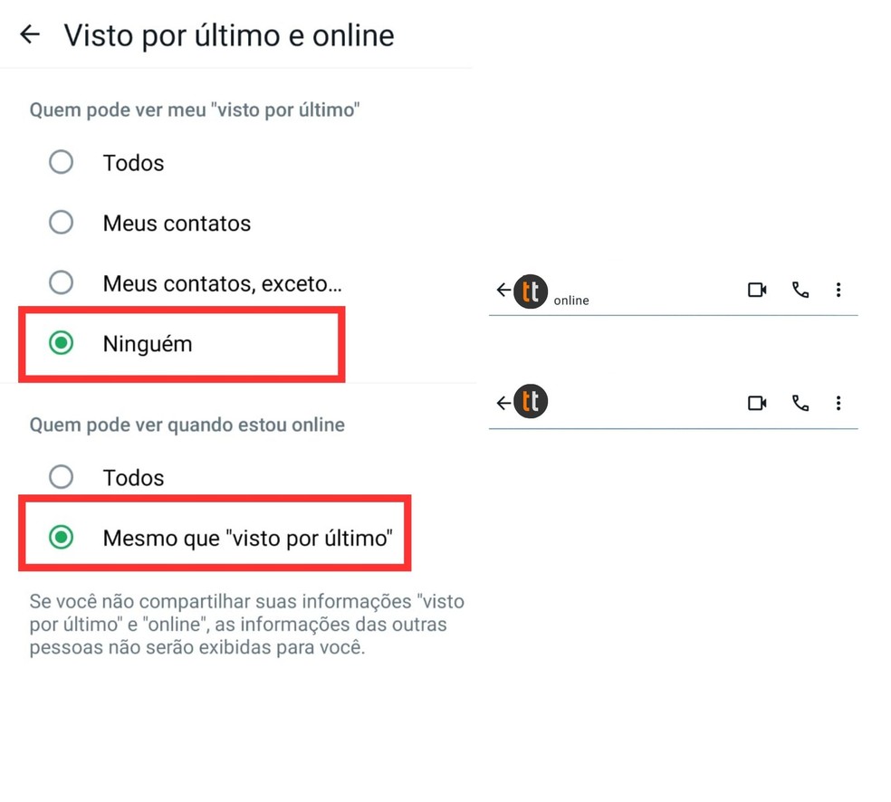
Task: Start voice call in online chat header
Action: pos(800,291)
